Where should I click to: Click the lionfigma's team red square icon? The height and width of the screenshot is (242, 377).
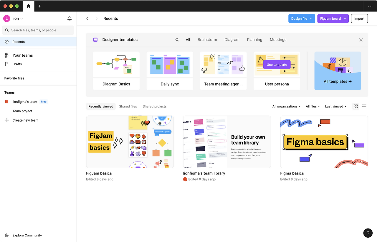(x=7, y=102)
